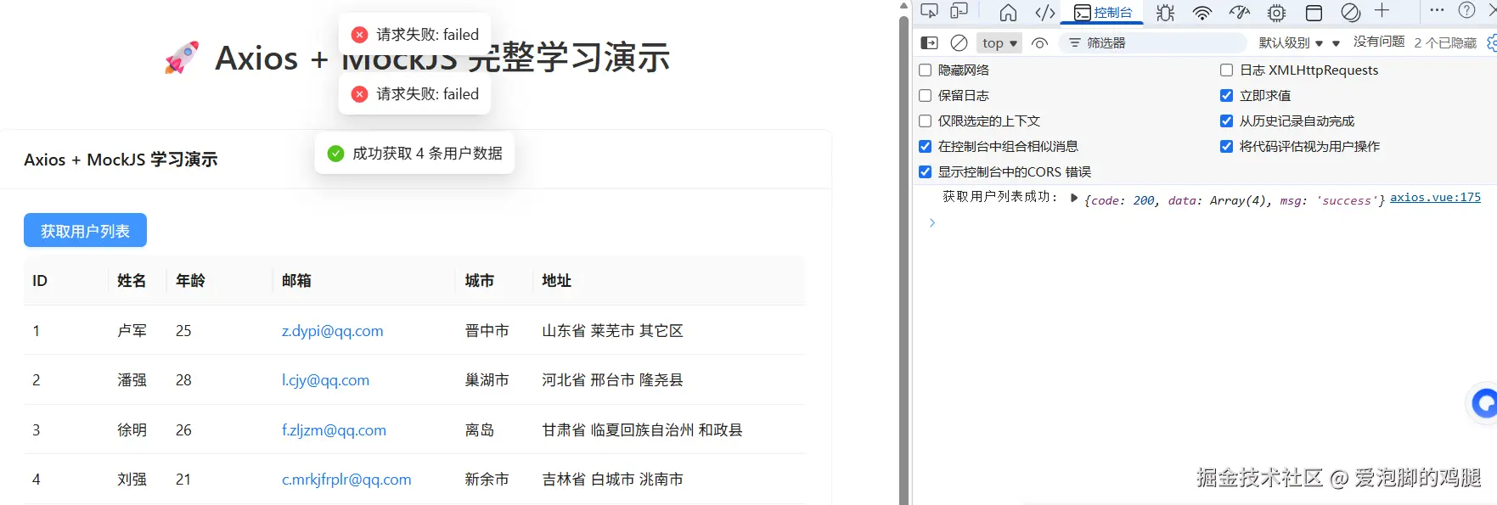
Task: Click the floating blue assistant icon
Action: click(1483, 403)
